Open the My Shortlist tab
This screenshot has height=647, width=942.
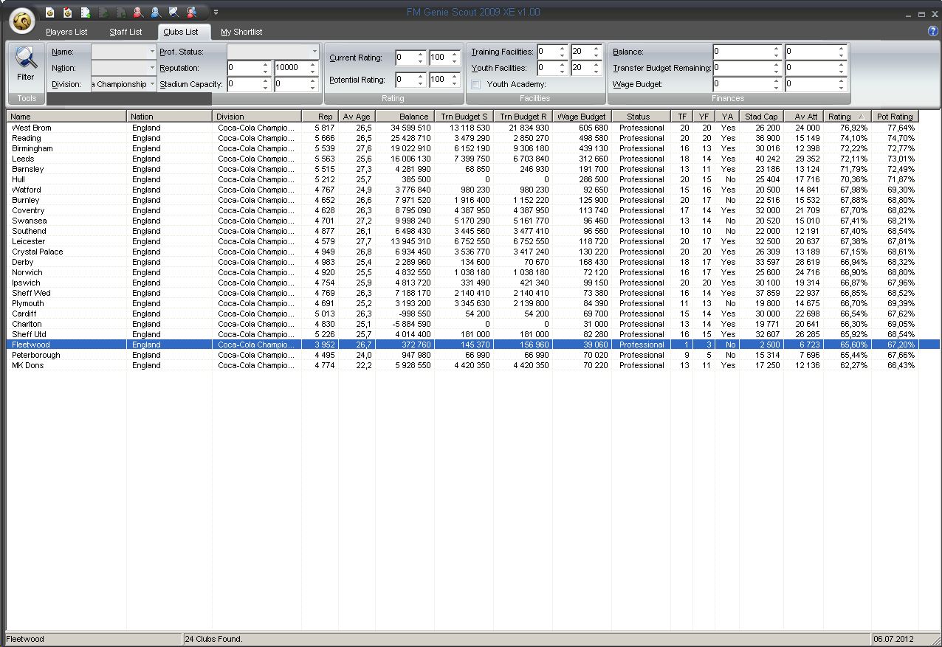tap(241, 32)
